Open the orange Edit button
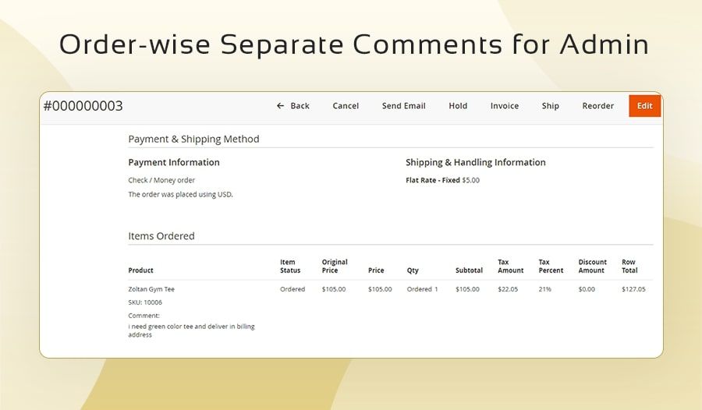 point(644,106)
